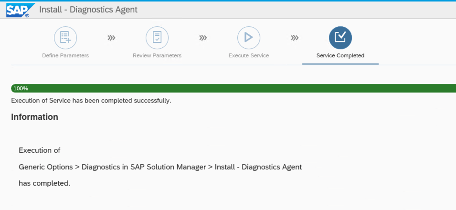Click the 'Execution of' text line
The width and height of the screenshot is (456, 210).
(x=40, y=150)
